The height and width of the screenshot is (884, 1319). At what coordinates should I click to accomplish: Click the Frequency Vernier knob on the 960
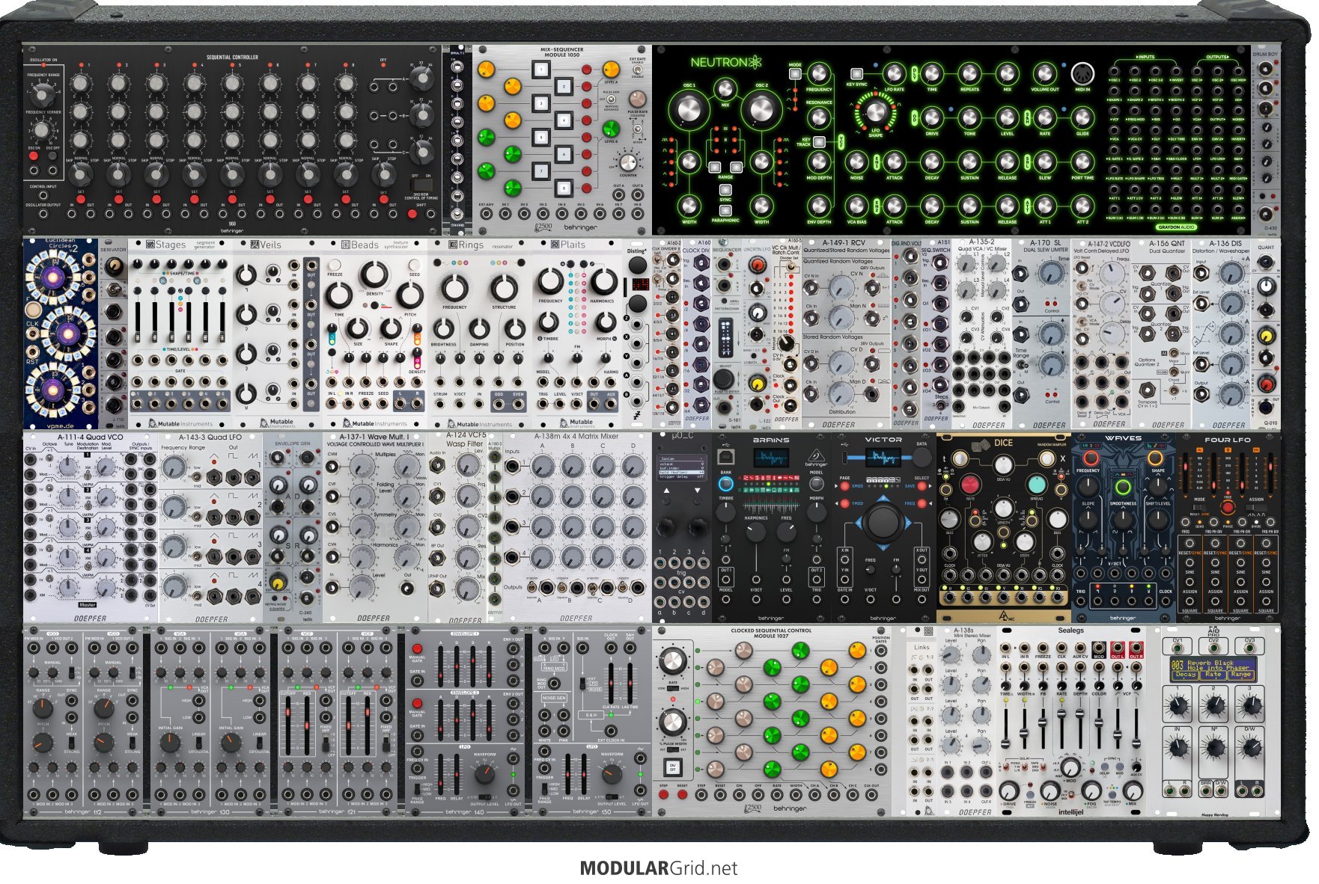tap(43, 129)
